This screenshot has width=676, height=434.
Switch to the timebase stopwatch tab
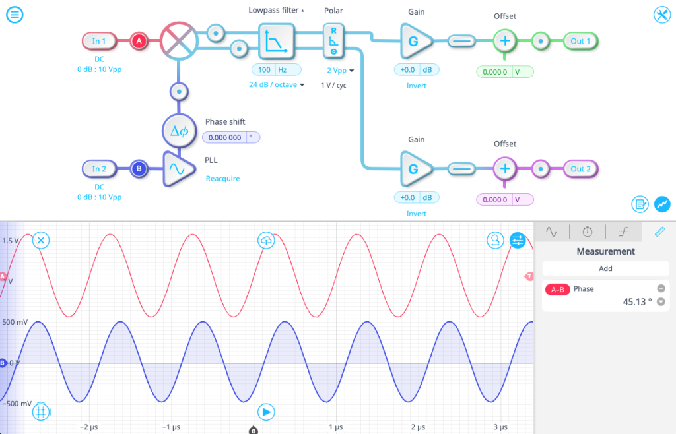click(587, 232)
